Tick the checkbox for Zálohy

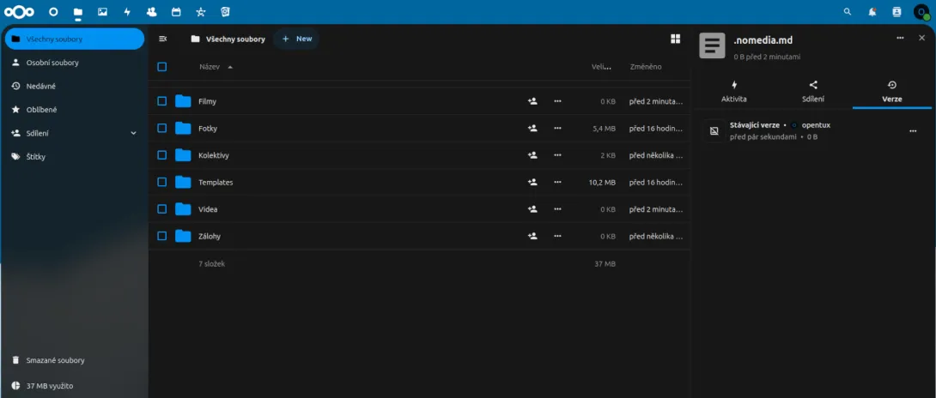161,236
